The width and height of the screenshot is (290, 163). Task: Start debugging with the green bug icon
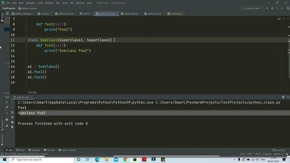(272, 8)
